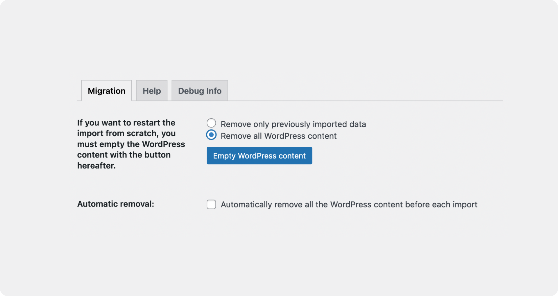Click 'Automatically remove all the WordPress content' label
This screenshot has height=296, width=558.
[x=349, y=204]
